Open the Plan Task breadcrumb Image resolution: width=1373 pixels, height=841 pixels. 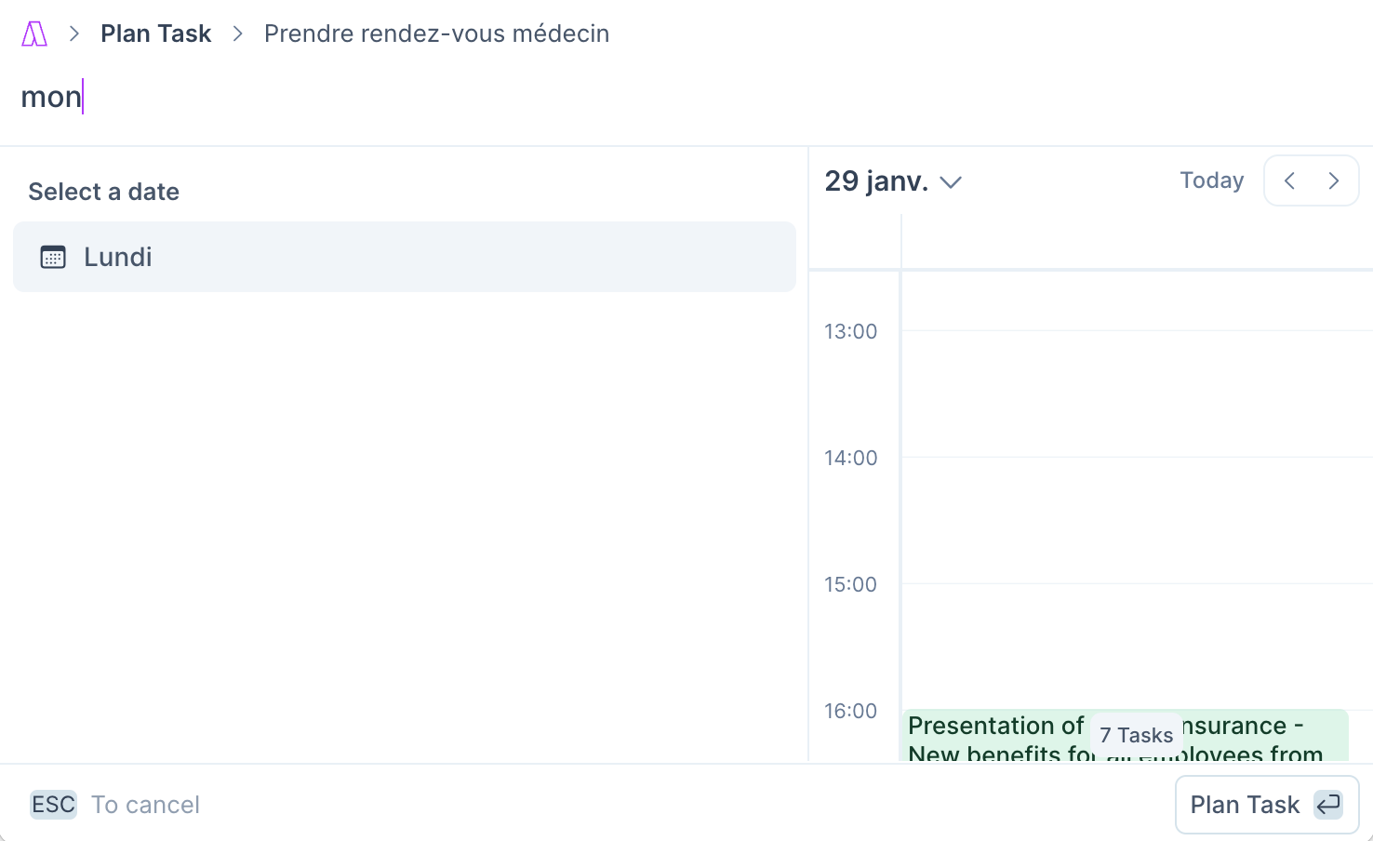coord(156,33)
